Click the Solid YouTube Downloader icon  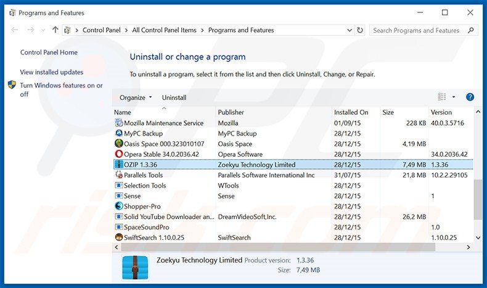[x=118, y=216]
